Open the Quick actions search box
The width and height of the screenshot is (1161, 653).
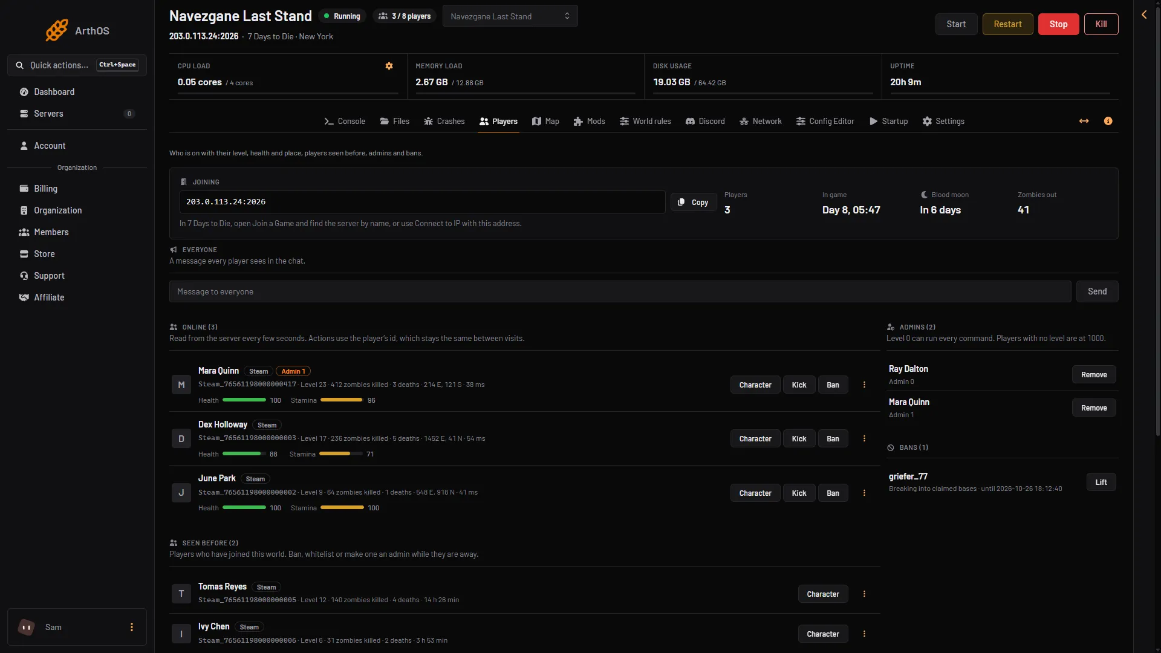(77, 65)
